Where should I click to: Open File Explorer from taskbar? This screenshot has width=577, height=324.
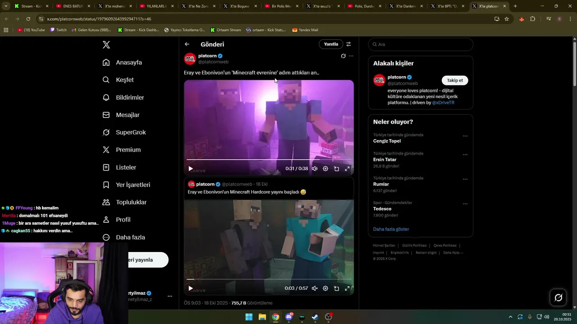pos(262,317)
